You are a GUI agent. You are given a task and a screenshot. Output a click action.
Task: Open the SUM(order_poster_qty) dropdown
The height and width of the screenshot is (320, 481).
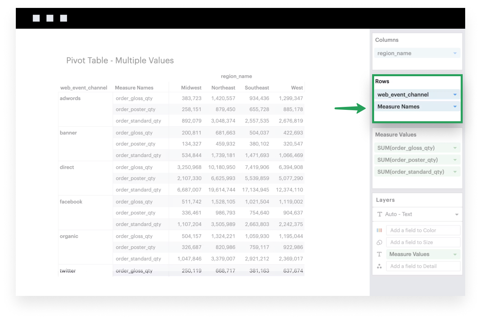point(455,159)
